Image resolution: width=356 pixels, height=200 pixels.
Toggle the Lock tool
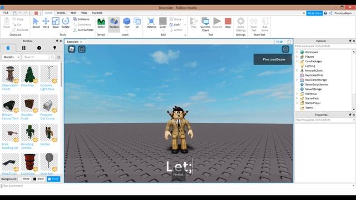point(175,24)
